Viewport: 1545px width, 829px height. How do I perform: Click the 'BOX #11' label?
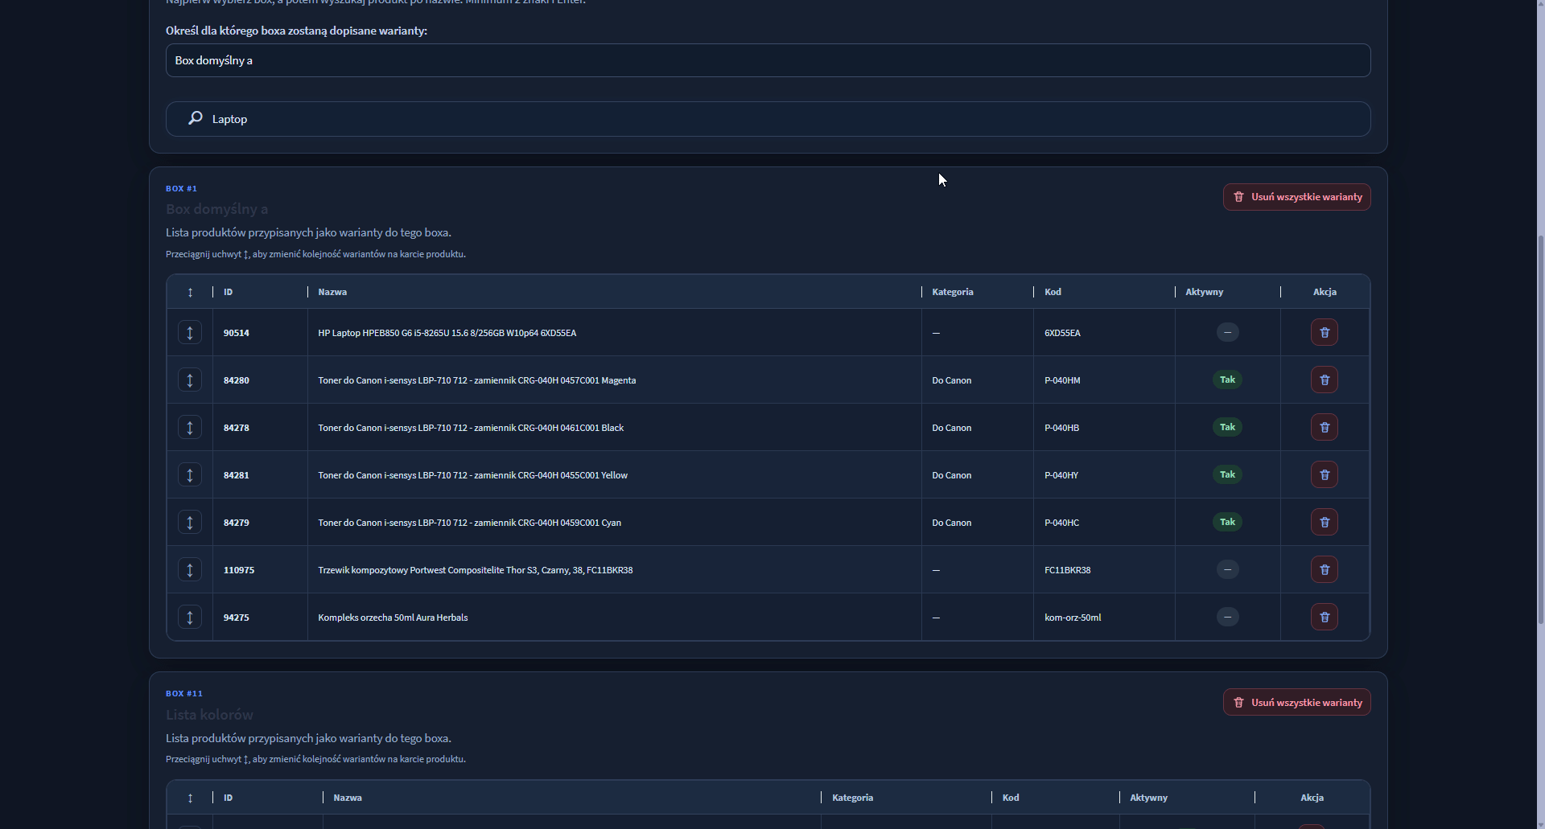pyautogui.click(x=184, y=693)
